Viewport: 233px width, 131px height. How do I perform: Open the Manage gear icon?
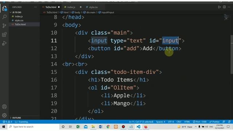[4, 115]
